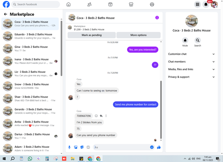Screen dimensions: 223x162
Task: Open Windows Start menu
Action: coord(4,159)
